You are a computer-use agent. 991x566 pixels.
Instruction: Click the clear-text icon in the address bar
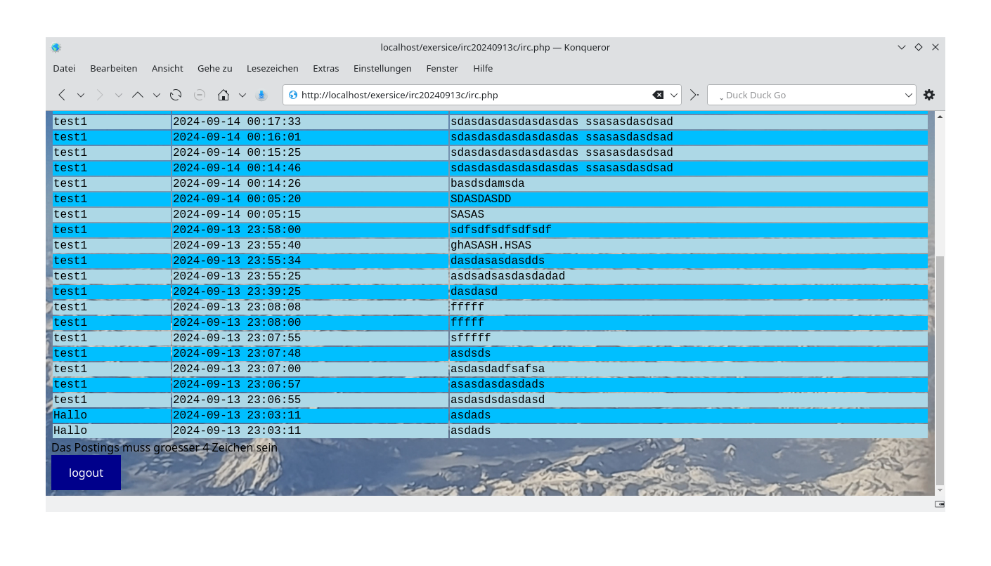coord(658,95)
